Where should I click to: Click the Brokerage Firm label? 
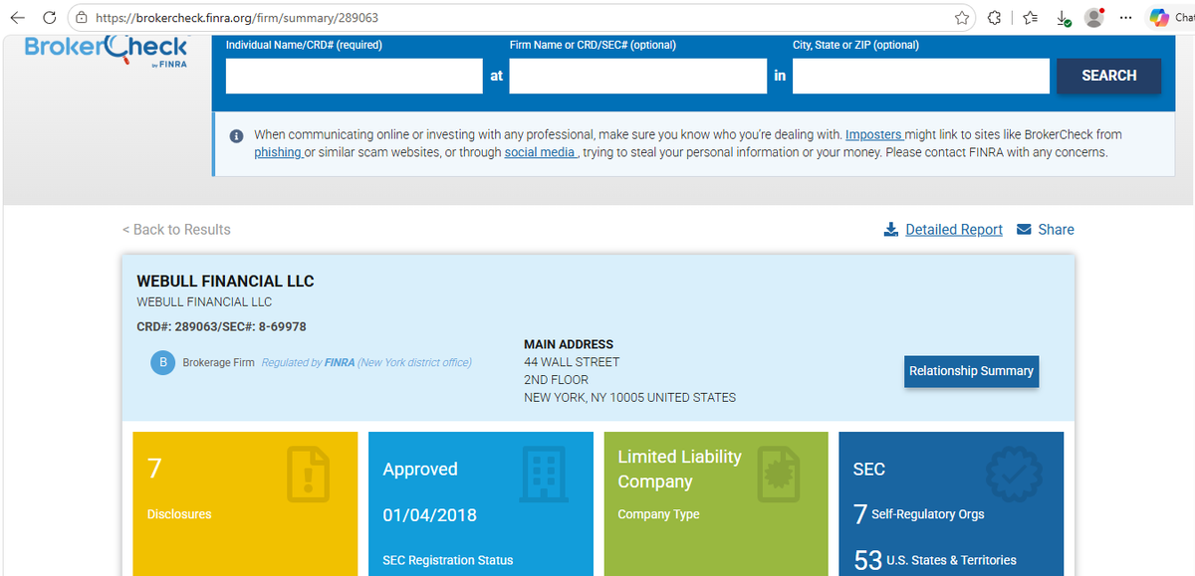click(x=218, y=363)
